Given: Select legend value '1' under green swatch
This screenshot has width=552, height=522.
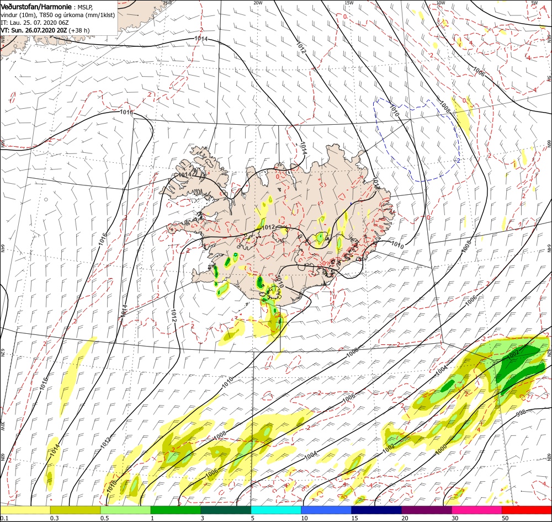Looking at the screenshot, I should point(152,518).
